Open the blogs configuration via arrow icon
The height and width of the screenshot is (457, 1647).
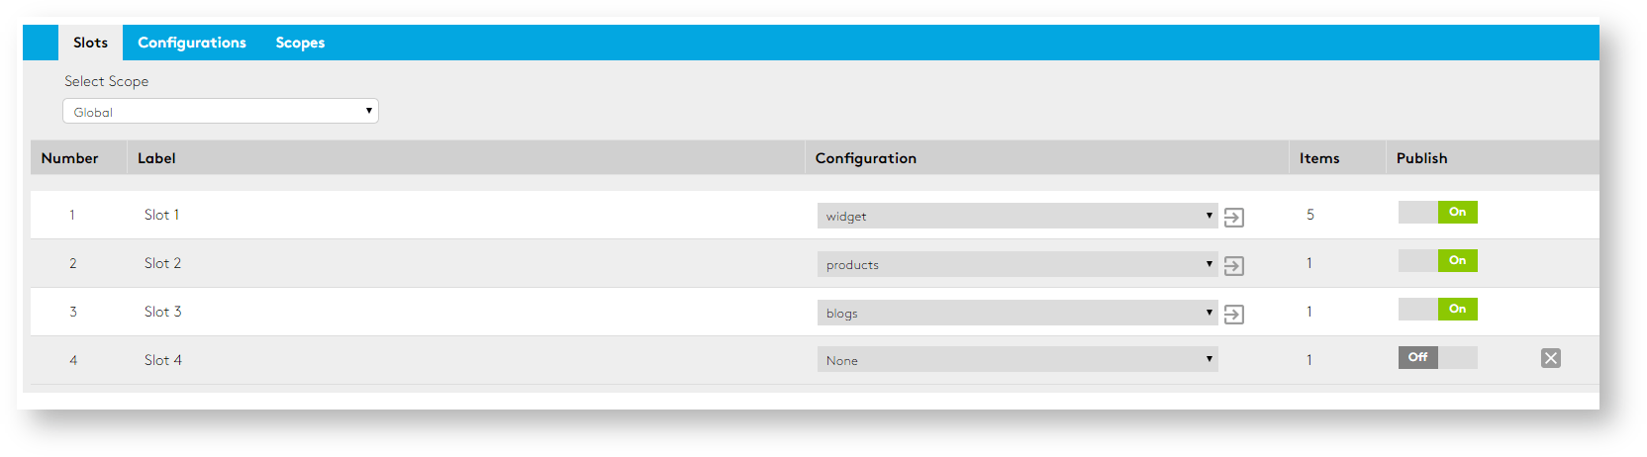click(1233, 315)
